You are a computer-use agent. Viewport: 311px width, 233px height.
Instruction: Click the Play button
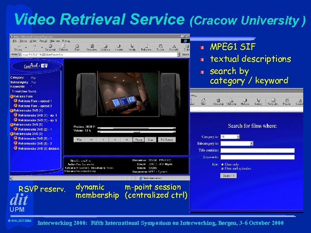[79, 140]
